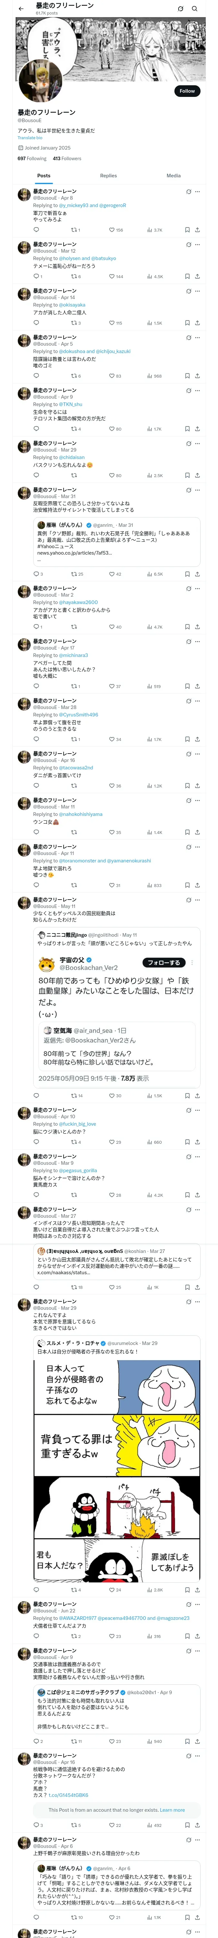Screen dimensions: 218x1938
Task: Open the more options menu on the Apr 8 post
Action: pos(197,192)
